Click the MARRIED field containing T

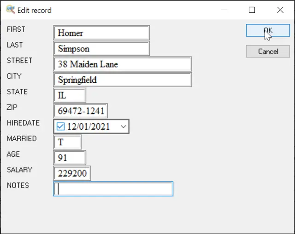click(x=68, y=142)
